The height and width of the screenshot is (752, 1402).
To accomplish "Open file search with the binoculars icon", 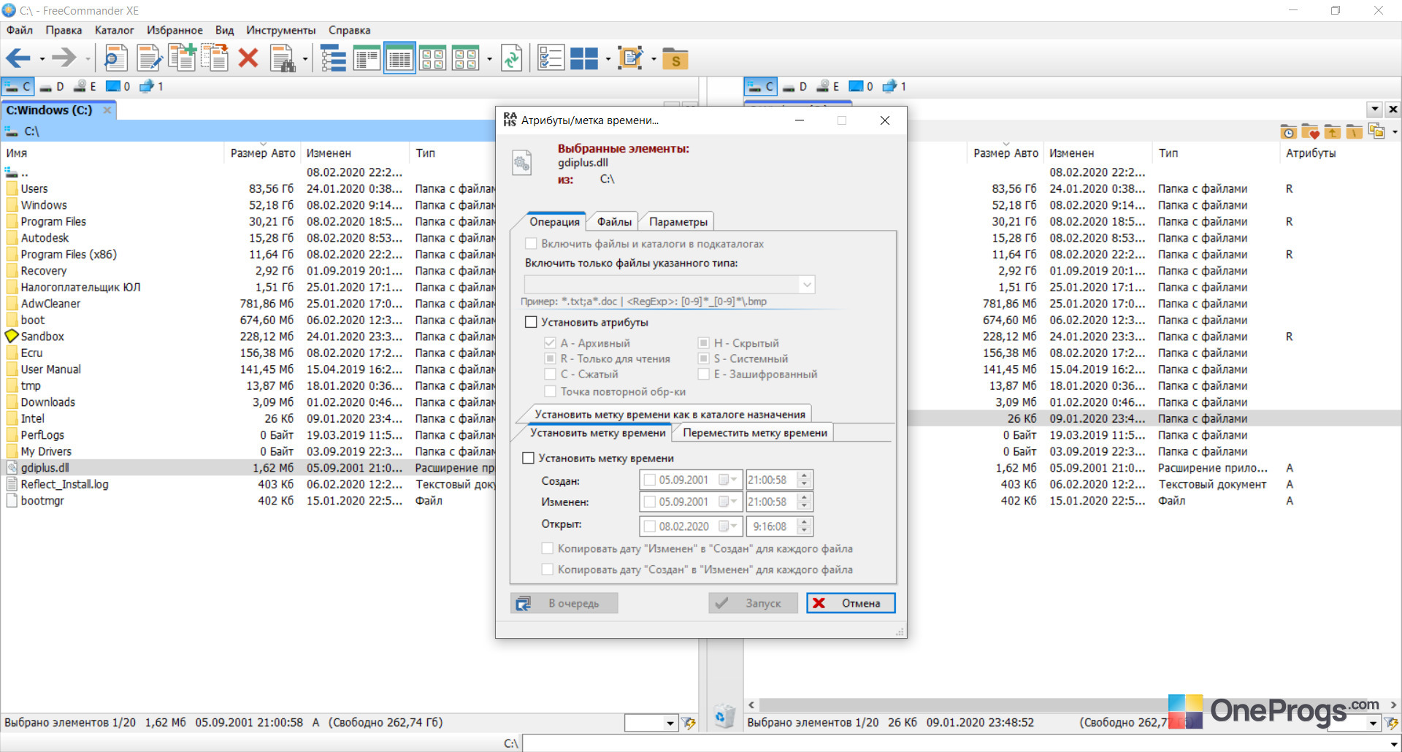I will tap(283, 58).
